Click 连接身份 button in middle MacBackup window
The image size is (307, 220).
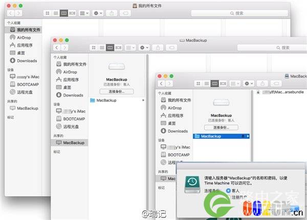point(117,91)
